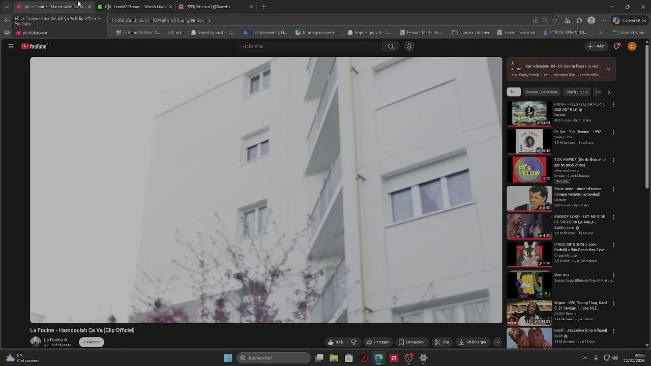The width and height of the screenshot is (651, 366).
Task: Open more actions ellipsis under video
Action: tap(497, 342)
